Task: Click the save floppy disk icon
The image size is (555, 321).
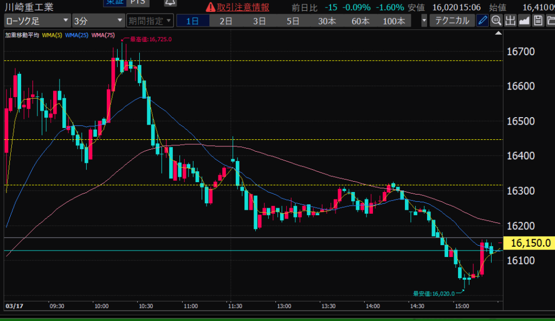Action: (537, 21)
